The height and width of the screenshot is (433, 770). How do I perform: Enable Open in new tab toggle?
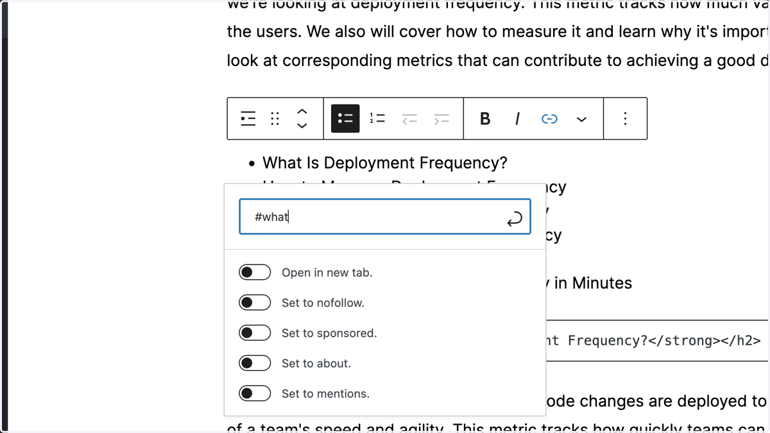click(255, 272)
